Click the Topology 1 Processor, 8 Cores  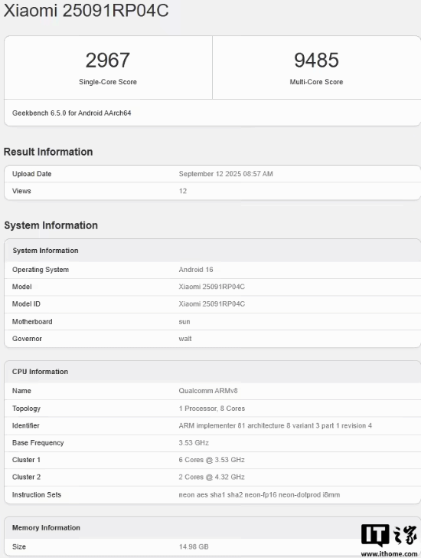tap(212, 409)
